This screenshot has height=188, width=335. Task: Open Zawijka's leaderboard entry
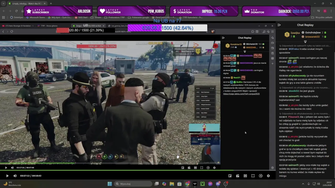[x=292, y=34]
